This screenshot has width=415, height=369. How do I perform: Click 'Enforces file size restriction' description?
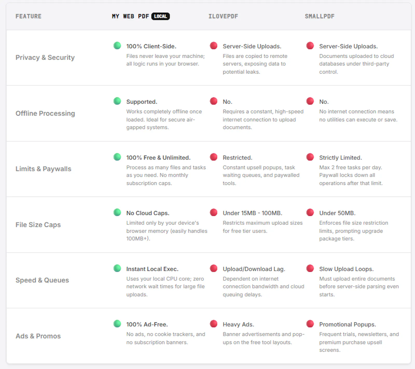pyautogui.click(x=354, y=231)
